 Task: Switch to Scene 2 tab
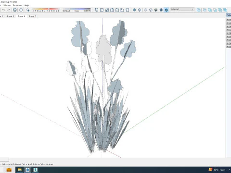point(1,16)
